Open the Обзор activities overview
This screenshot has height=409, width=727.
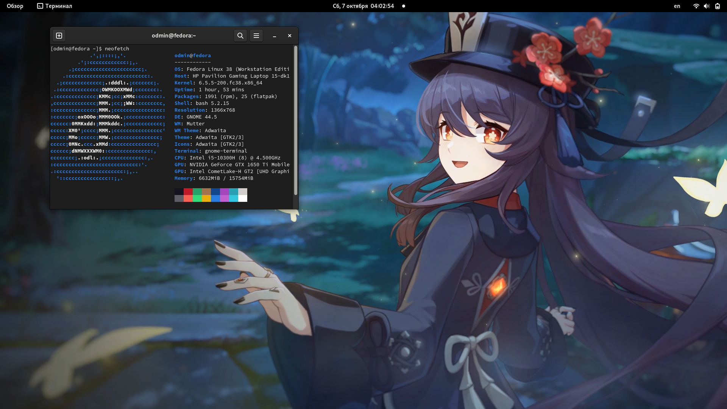(15, 6)
